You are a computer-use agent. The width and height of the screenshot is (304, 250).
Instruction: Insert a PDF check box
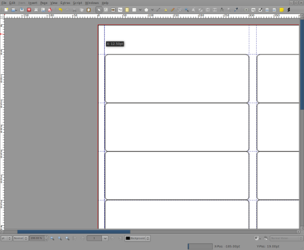coord(260,10)
